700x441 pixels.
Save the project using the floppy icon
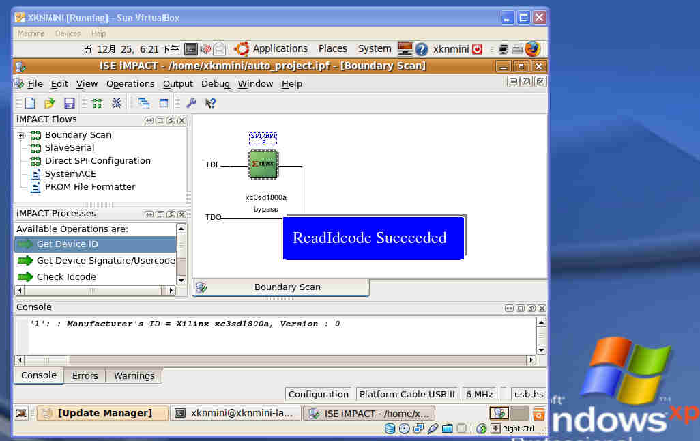coord(69,103)
